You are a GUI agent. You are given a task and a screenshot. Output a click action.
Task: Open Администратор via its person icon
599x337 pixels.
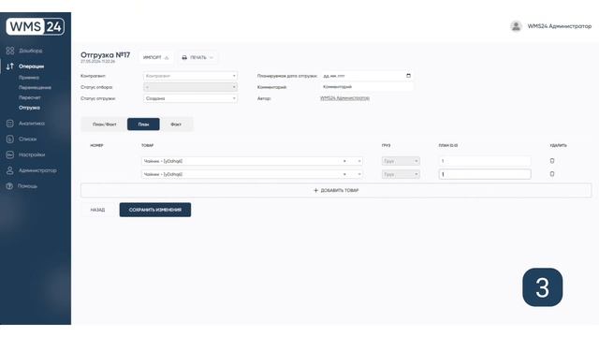pos(10,170)
